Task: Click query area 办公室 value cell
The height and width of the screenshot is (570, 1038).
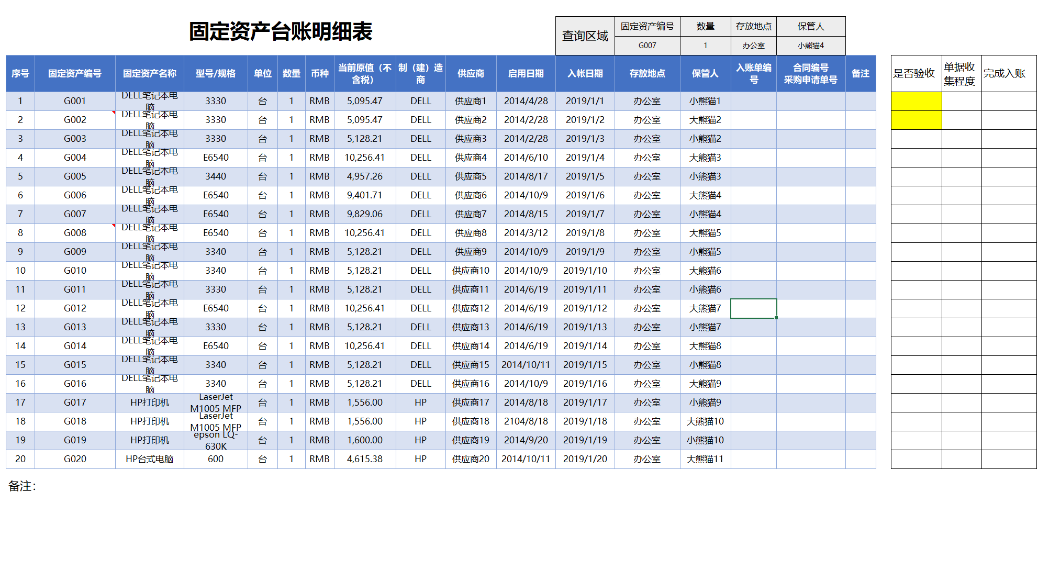Action: [x=754, y=46]
